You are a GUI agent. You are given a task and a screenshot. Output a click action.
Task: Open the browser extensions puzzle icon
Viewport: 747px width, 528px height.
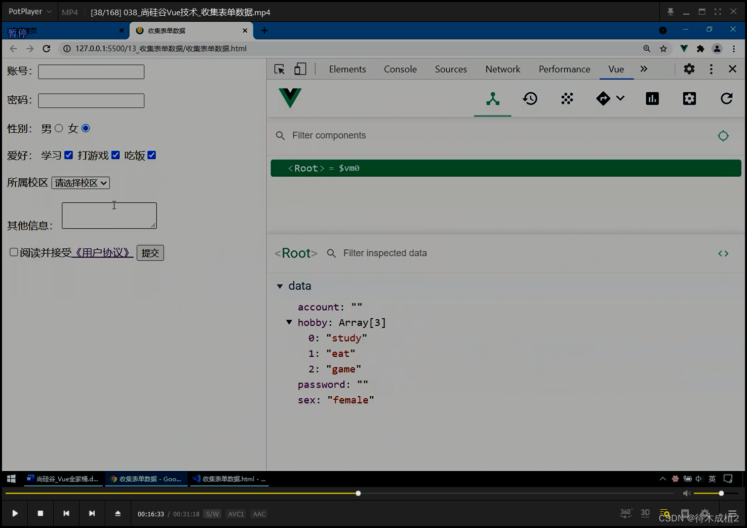700,49
